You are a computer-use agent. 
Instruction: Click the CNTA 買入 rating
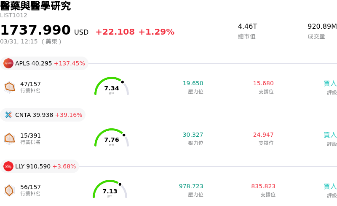330,135
